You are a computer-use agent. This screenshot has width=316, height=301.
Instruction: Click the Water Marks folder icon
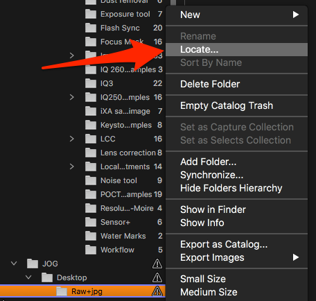pyautogui.click(x=91, y=236)
